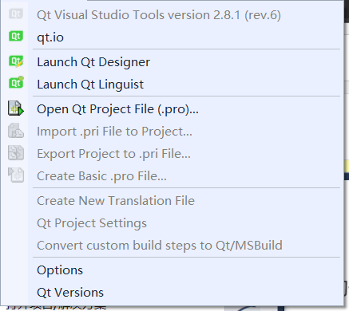Viewport: 349px width, 311px height.
Task: Select Open Qt Project File (.pro)... text
Action: click(x=117, y=109)
